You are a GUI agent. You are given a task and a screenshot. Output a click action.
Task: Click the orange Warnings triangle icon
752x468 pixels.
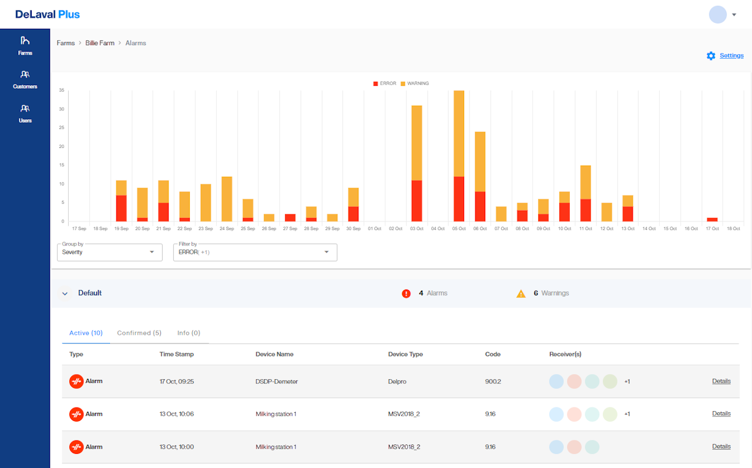click(x=521, y=294)
